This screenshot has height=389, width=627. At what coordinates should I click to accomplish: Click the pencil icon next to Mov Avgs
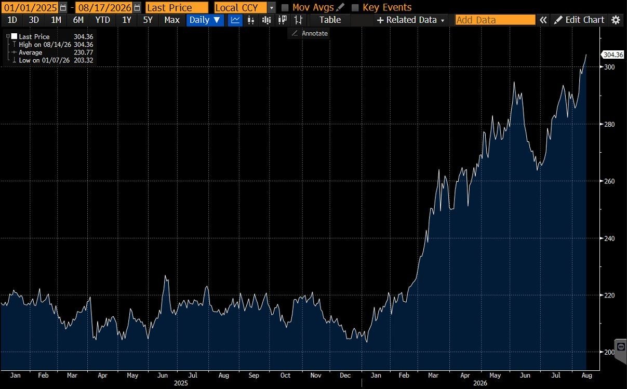(x=341, y=7)
